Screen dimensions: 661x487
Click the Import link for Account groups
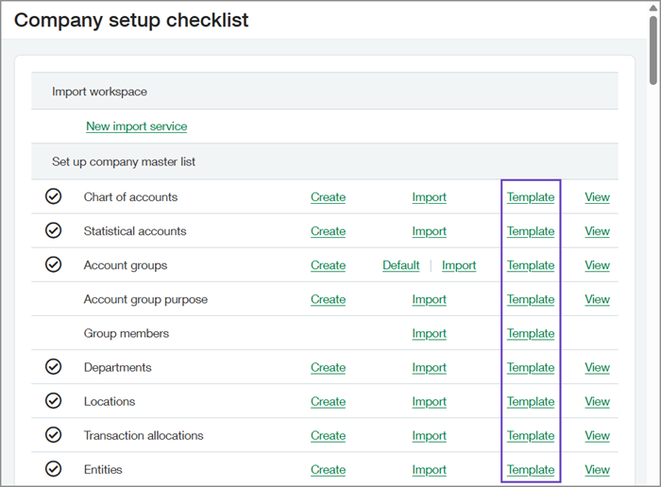pos(459,265)
